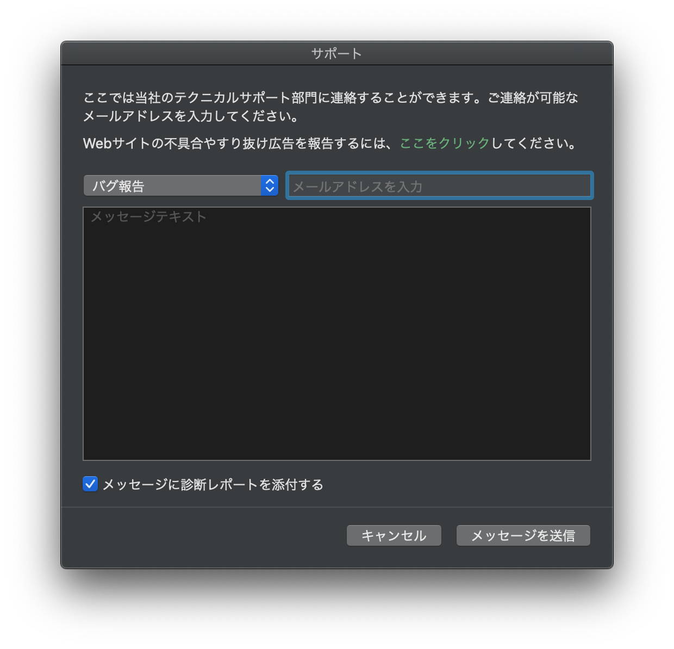Open the バグ報告 category dropdown
The width and height of the screenshot is (674, 649).
181,186
